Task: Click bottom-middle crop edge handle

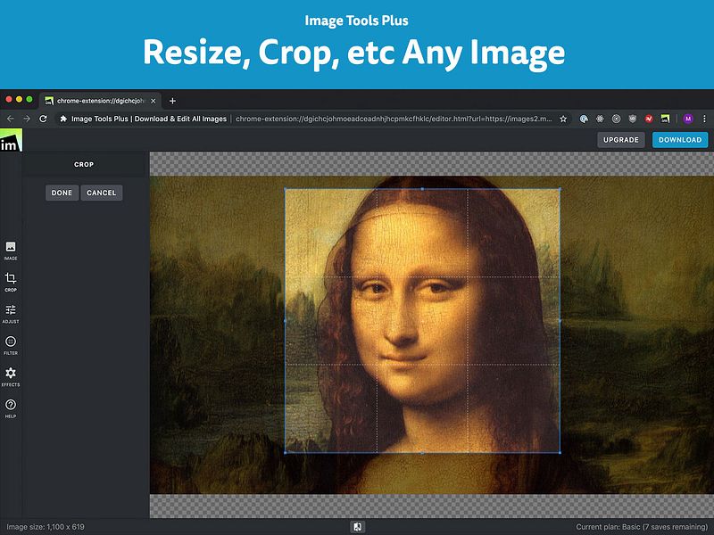Action: tap(422, 453)
